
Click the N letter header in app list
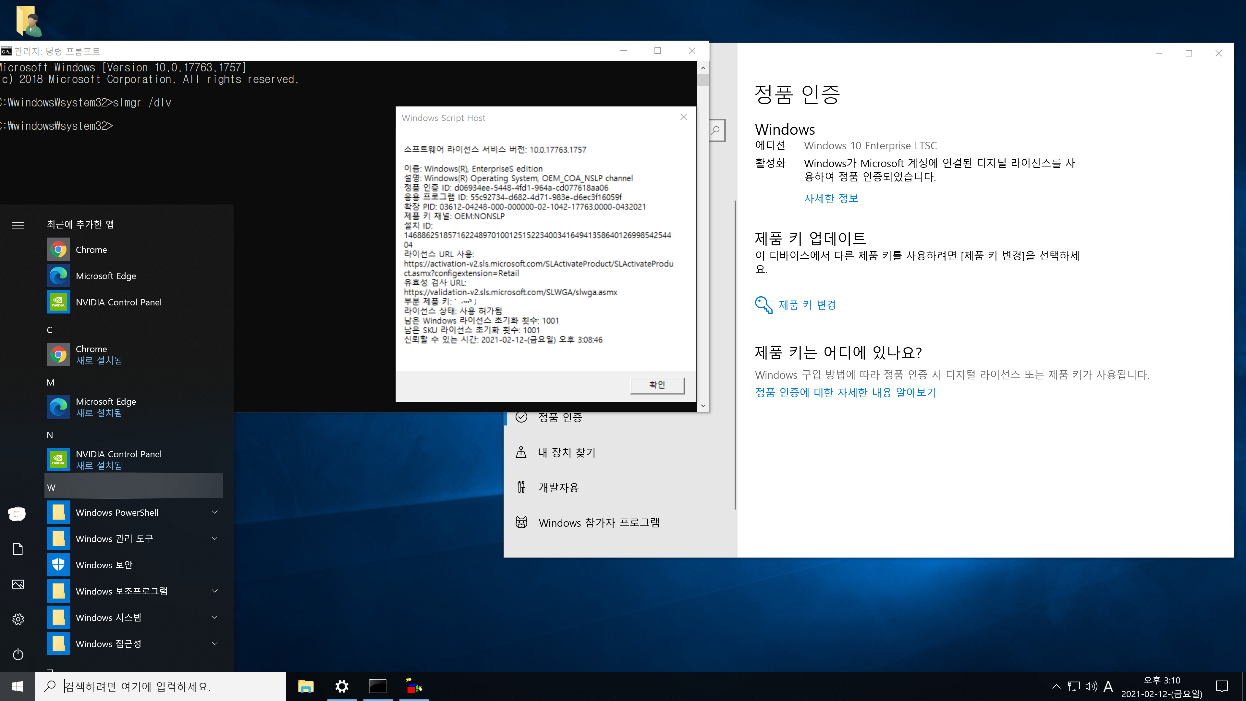point(50,435)
